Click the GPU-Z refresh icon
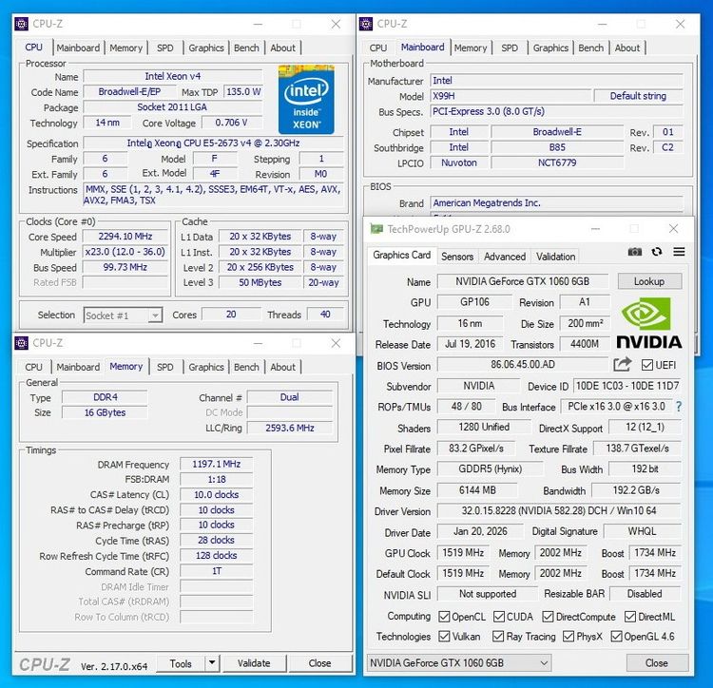Image resolution: width=713 pixels, height=688 pixels. (656, 252)
